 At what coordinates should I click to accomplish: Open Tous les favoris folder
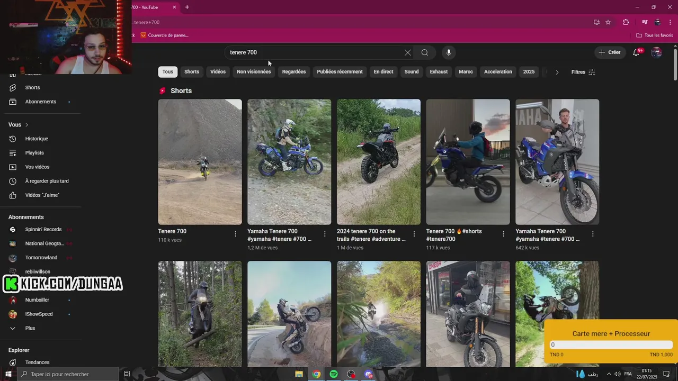[655, 35]
